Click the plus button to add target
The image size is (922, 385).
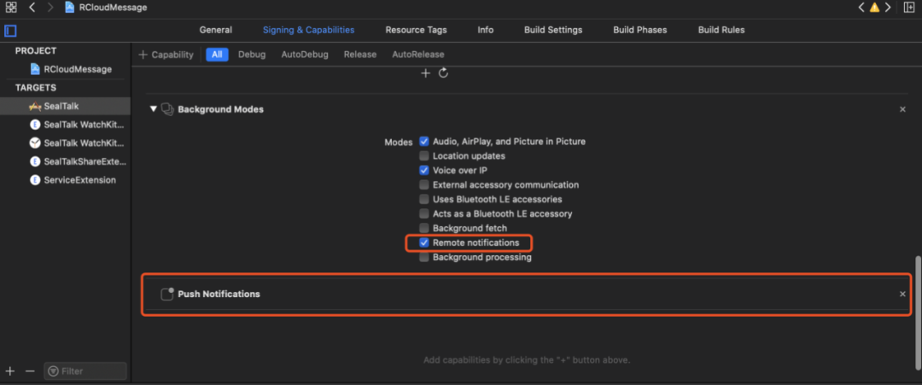(x=10, y=370)
